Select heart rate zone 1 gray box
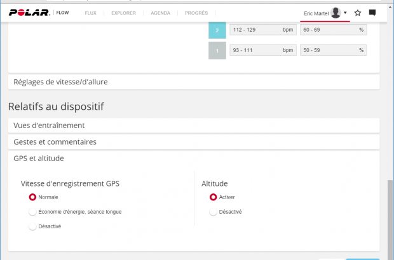Viewport: 394px width, 260px height. pos(217,50)
